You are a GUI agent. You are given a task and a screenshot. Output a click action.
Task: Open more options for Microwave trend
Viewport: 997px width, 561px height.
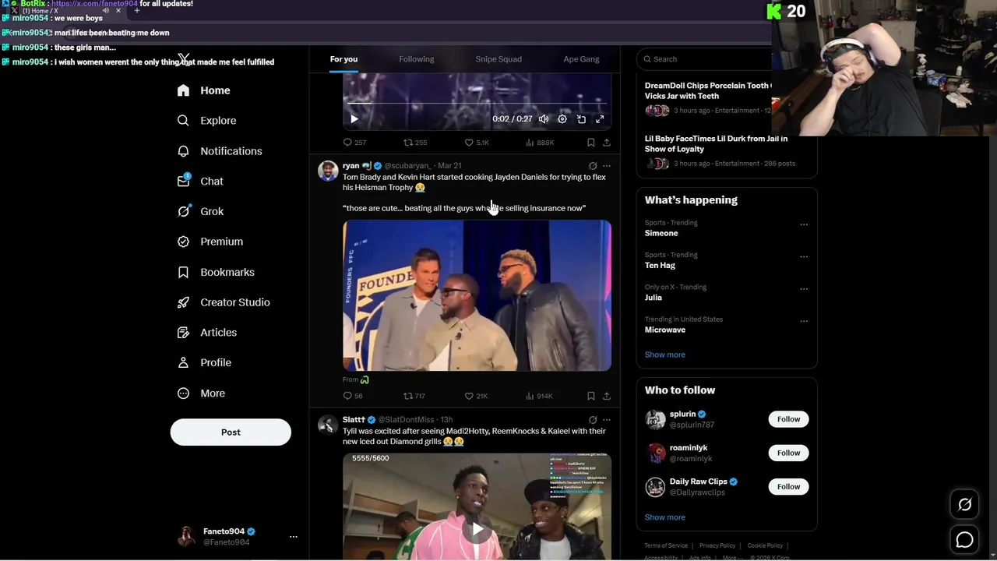(x=804, y=321)
